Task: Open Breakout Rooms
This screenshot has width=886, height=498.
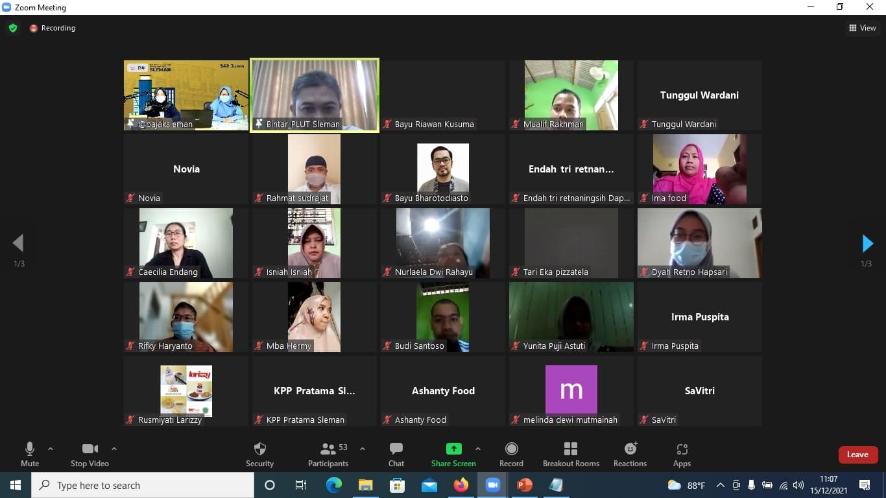Action: 571,454
